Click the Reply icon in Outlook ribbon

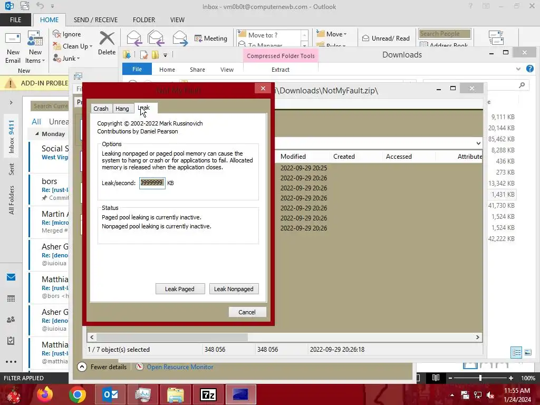[134, 38]
